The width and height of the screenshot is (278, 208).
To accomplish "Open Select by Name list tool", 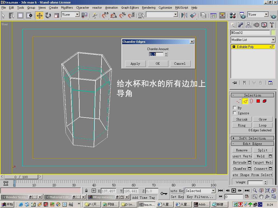I will [x=11, y=15].
